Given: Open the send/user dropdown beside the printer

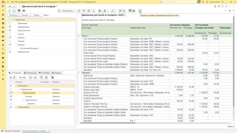Looking at the screenshot, I should coord(106,11).
